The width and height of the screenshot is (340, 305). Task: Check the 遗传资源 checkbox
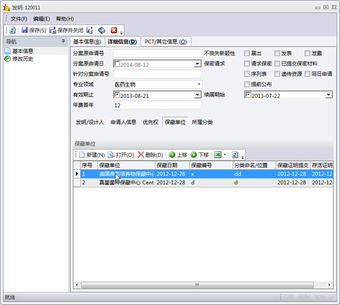277,74
